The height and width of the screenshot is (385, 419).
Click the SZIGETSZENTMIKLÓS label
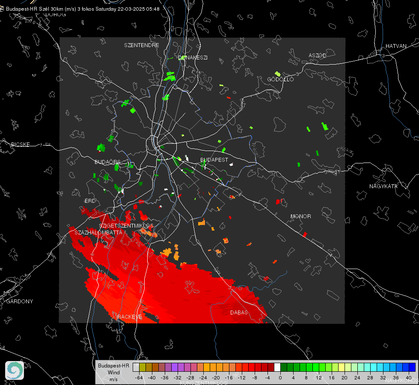click(x=126, y=226)
